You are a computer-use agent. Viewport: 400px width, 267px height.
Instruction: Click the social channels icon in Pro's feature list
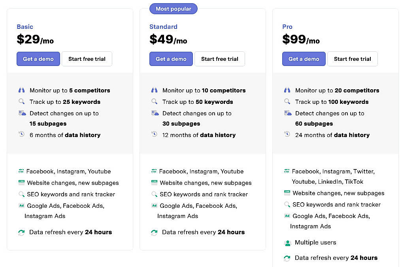pyautogui.click(x=287, y=171)
